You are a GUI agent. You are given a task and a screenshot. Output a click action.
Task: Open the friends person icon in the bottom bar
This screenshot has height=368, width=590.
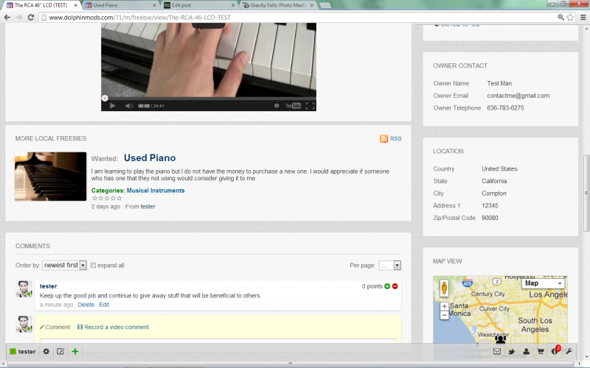(x=526, y=352)
